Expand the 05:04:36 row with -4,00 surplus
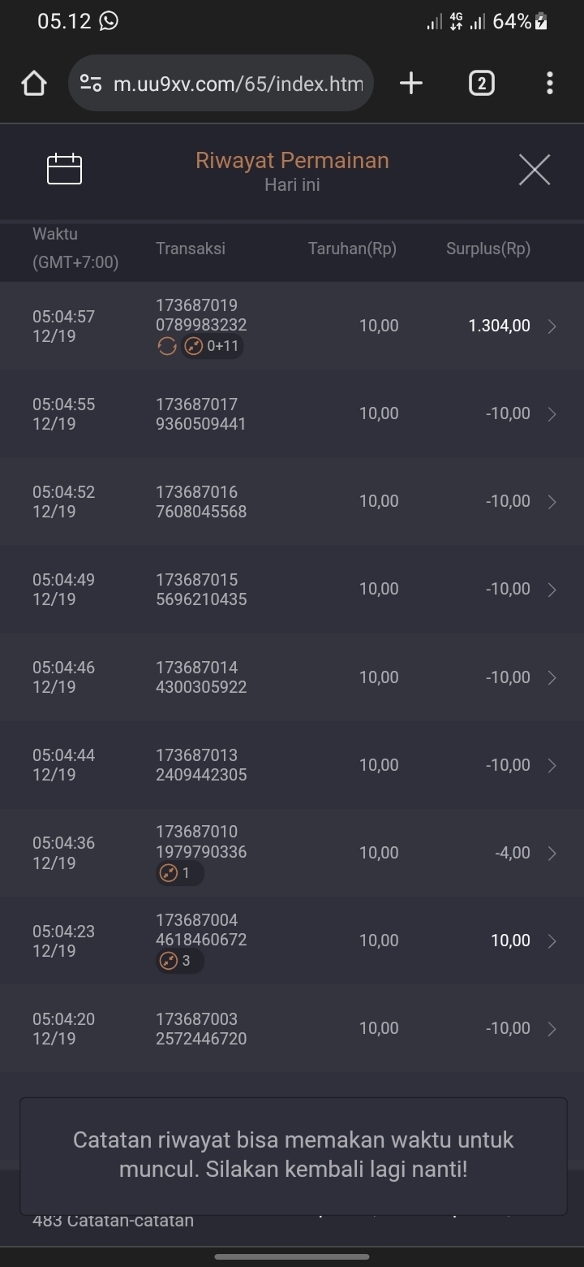 (552, 853)
